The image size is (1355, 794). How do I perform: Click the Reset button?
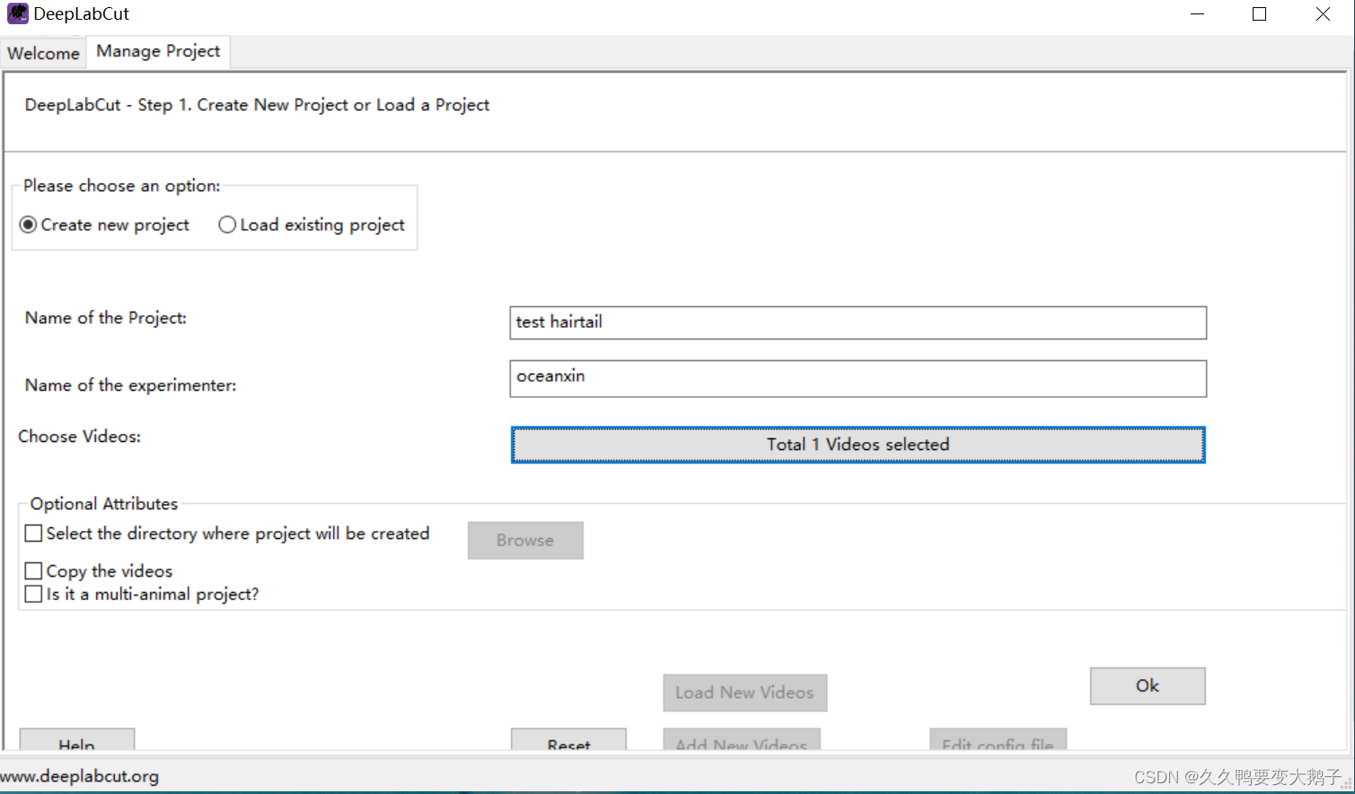pyautogui.click(x=568, y=740)
